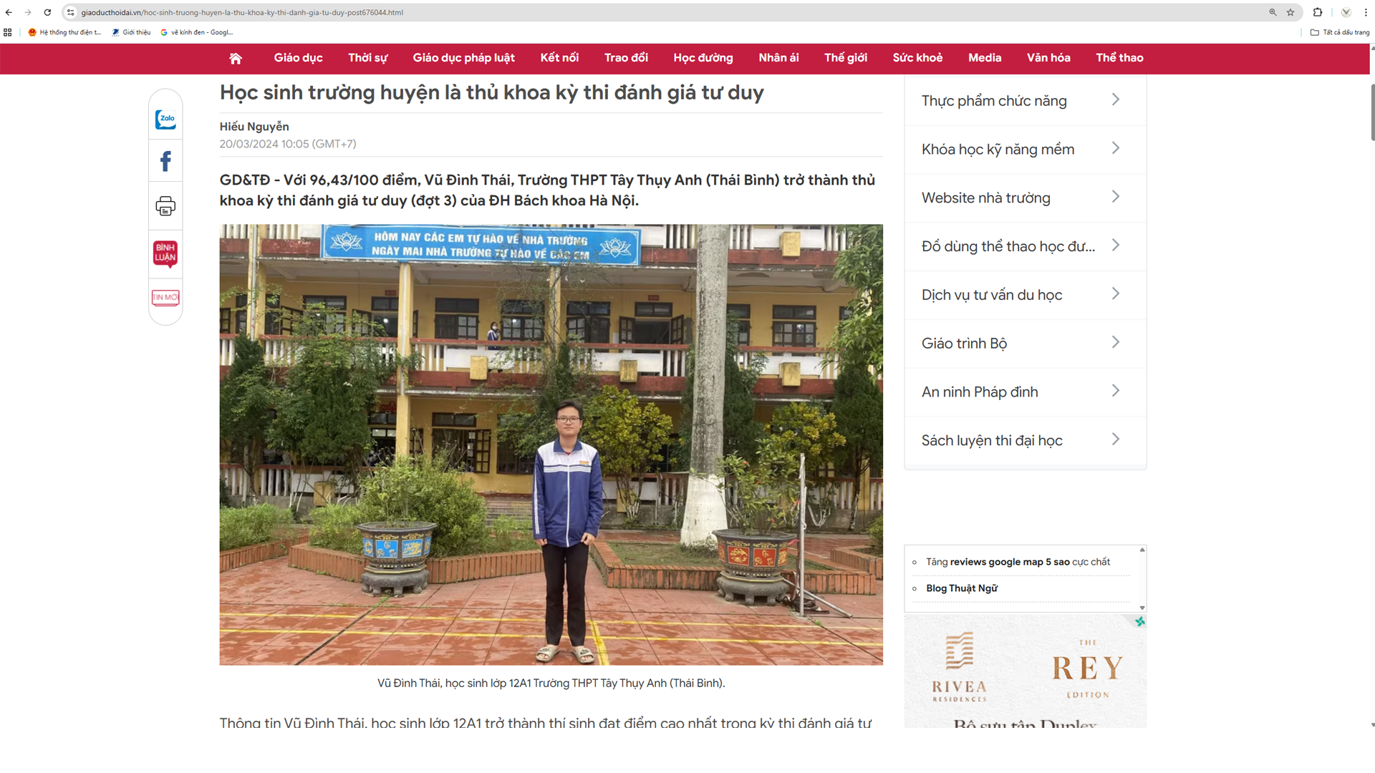Click the author name Hiếu Nguyễn
Image resolution: width=1375 pixels, height=773 pixels.
[x=254, y=127]
